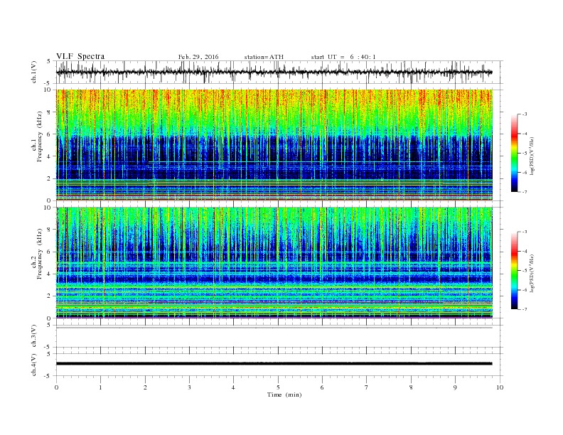Click Time axis tick label "5"
This screenshot has height=435, width=563.
click(278, 387)
